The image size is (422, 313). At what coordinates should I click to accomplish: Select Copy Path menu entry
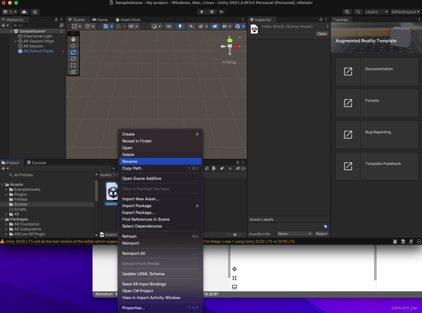click(x=160, y=168)
